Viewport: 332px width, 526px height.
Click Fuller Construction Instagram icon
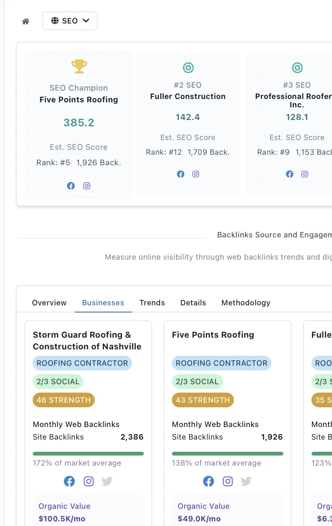pos(196,174)
